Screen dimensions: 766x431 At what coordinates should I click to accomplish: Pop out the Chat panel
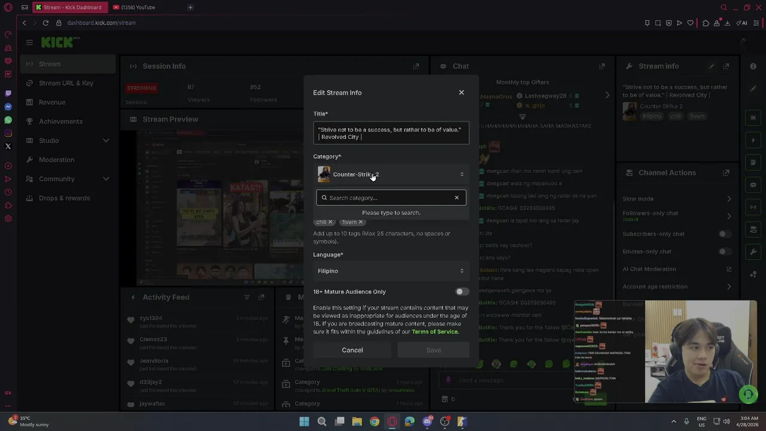[603, 66]
